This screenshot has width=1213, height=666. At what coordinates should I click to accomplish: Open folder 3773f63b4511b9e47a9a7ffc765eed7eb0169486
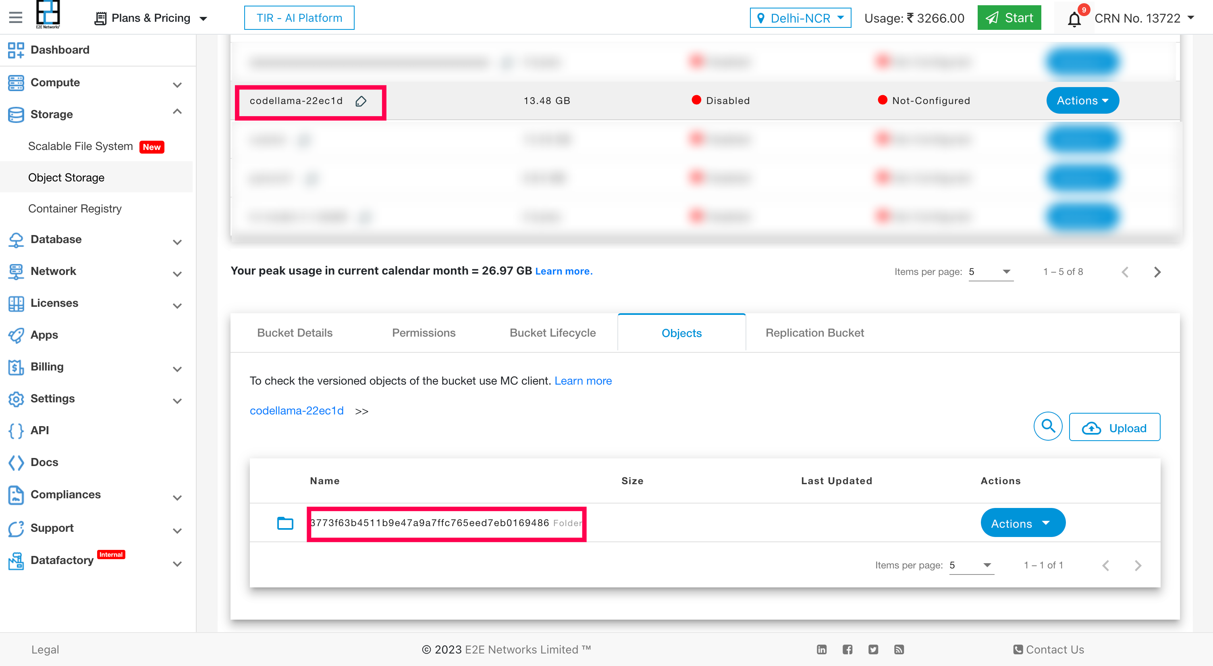430,523
